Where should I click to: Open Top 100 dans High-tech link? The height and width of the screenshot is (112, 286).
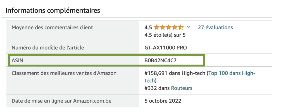[x=232, y=73]
